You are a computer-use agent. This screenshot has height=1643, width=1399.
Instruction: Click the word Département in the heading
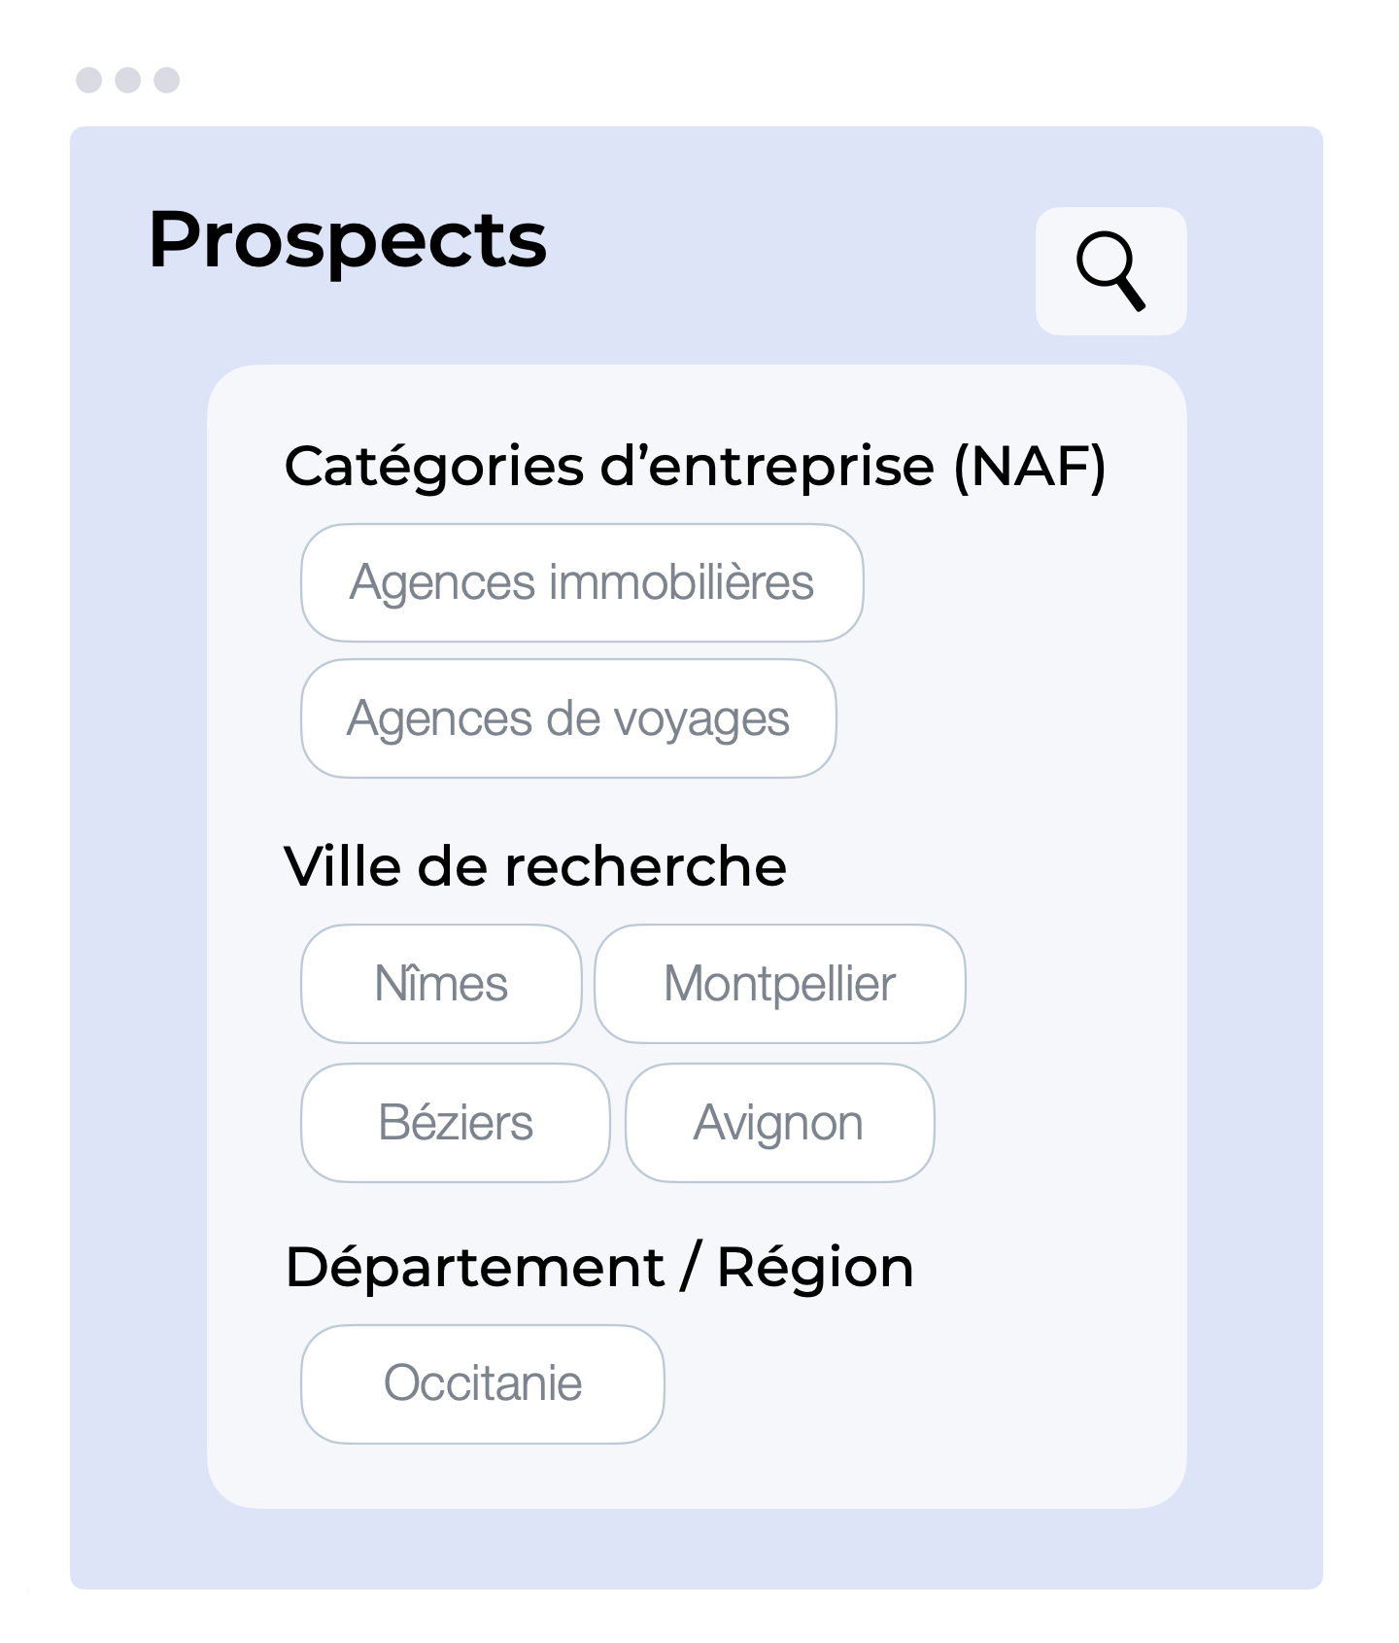tap(475, 1269)
